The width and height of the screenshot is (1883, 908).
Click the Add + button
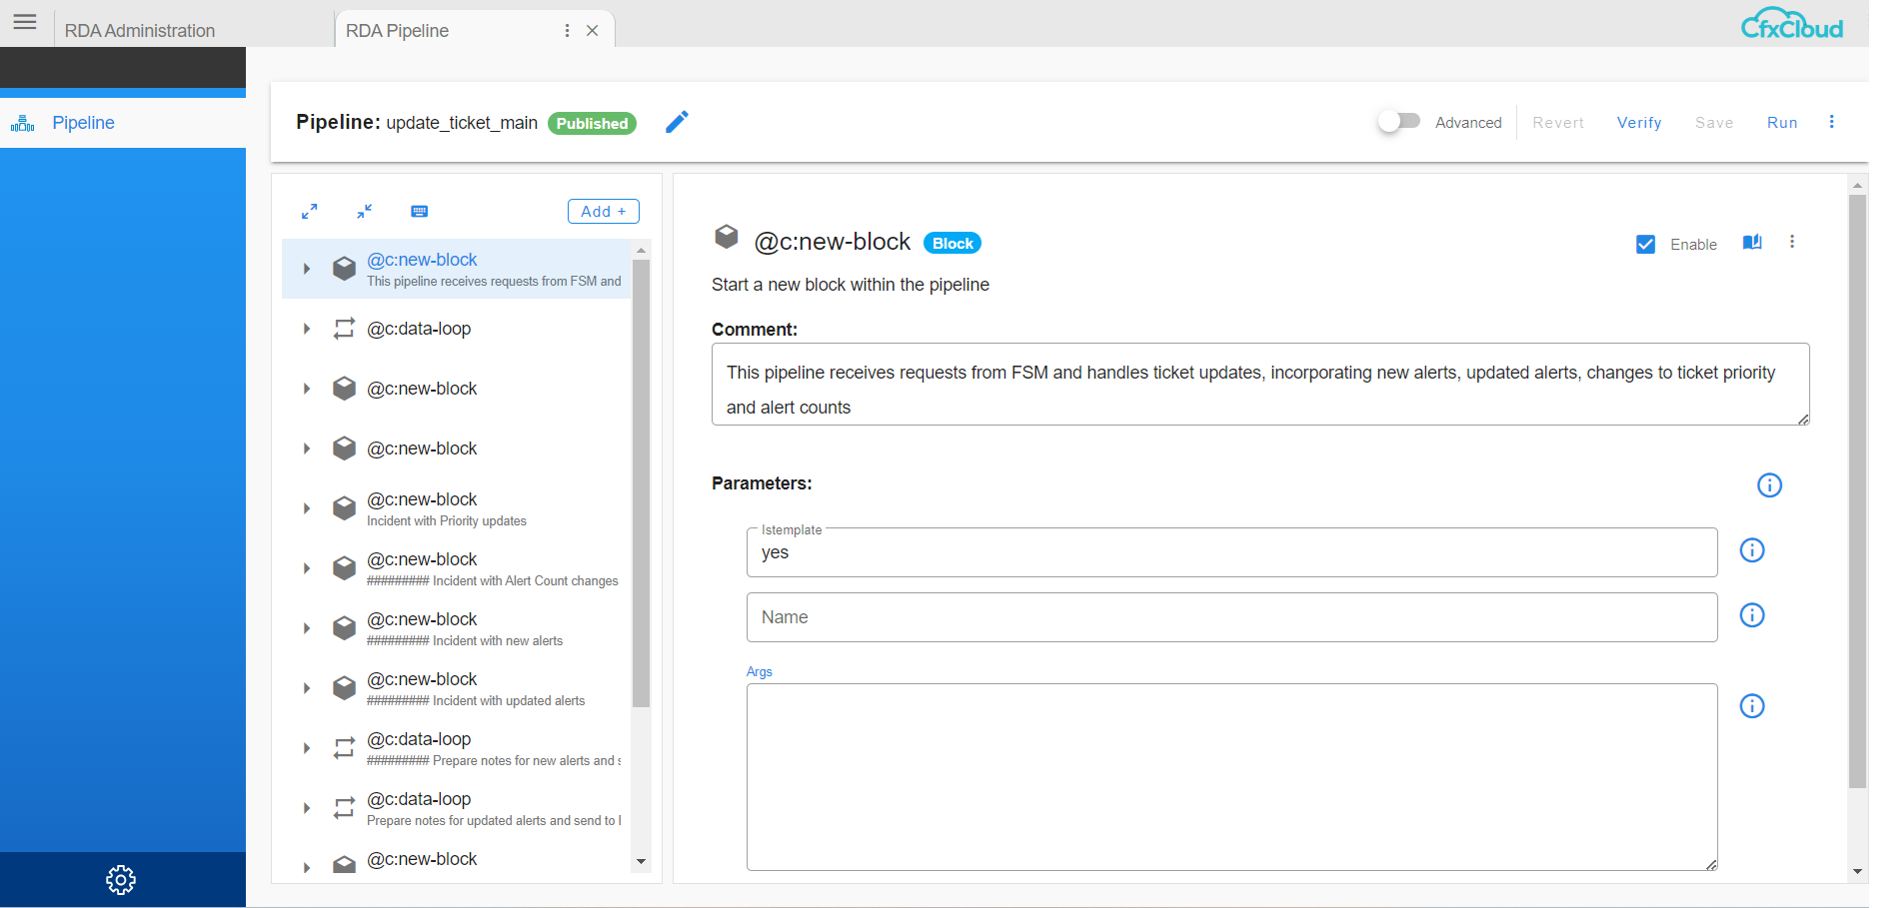[603, 211]
